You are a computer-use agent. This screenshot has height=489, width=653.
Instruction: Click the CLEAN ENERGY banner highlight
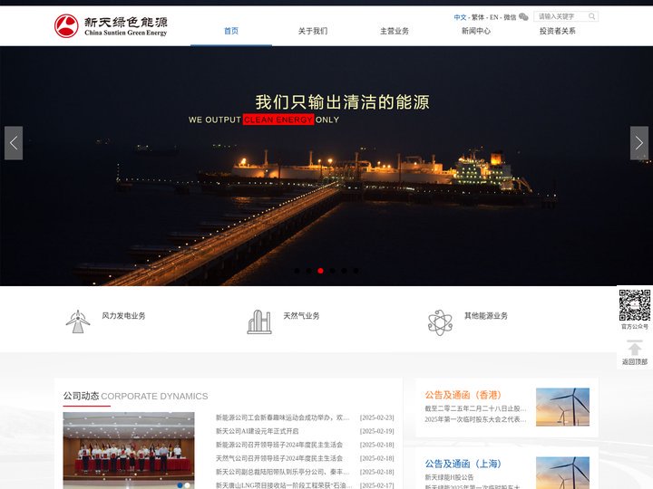pyautogui.click(x=278, y=120)
